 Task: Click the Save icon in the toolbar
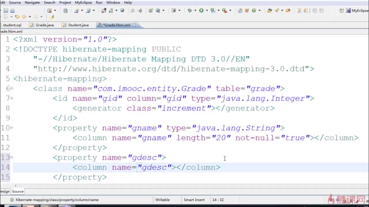coord(6,11)
